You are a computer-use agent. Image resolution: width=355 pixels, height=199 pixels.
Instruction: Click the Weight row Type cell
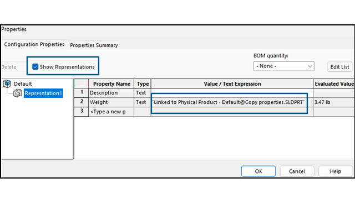coord(143,102)
